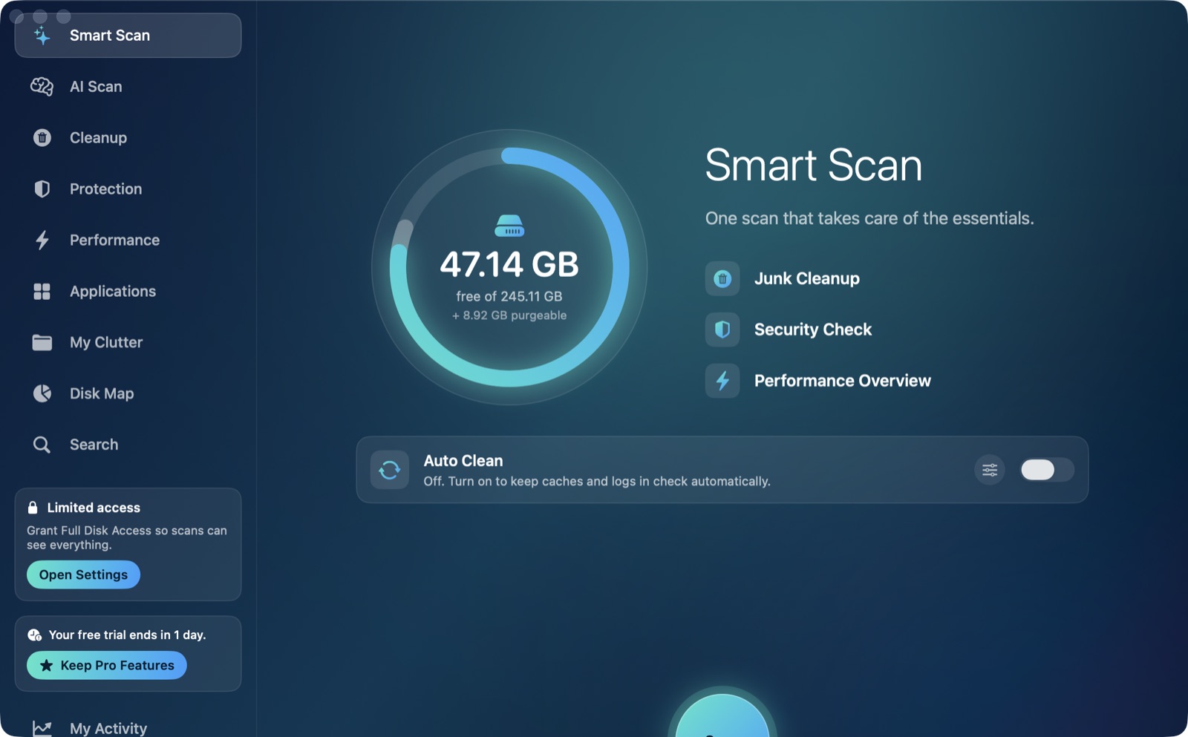Click the Junk Cleanup trash icon

pos(722,278)
